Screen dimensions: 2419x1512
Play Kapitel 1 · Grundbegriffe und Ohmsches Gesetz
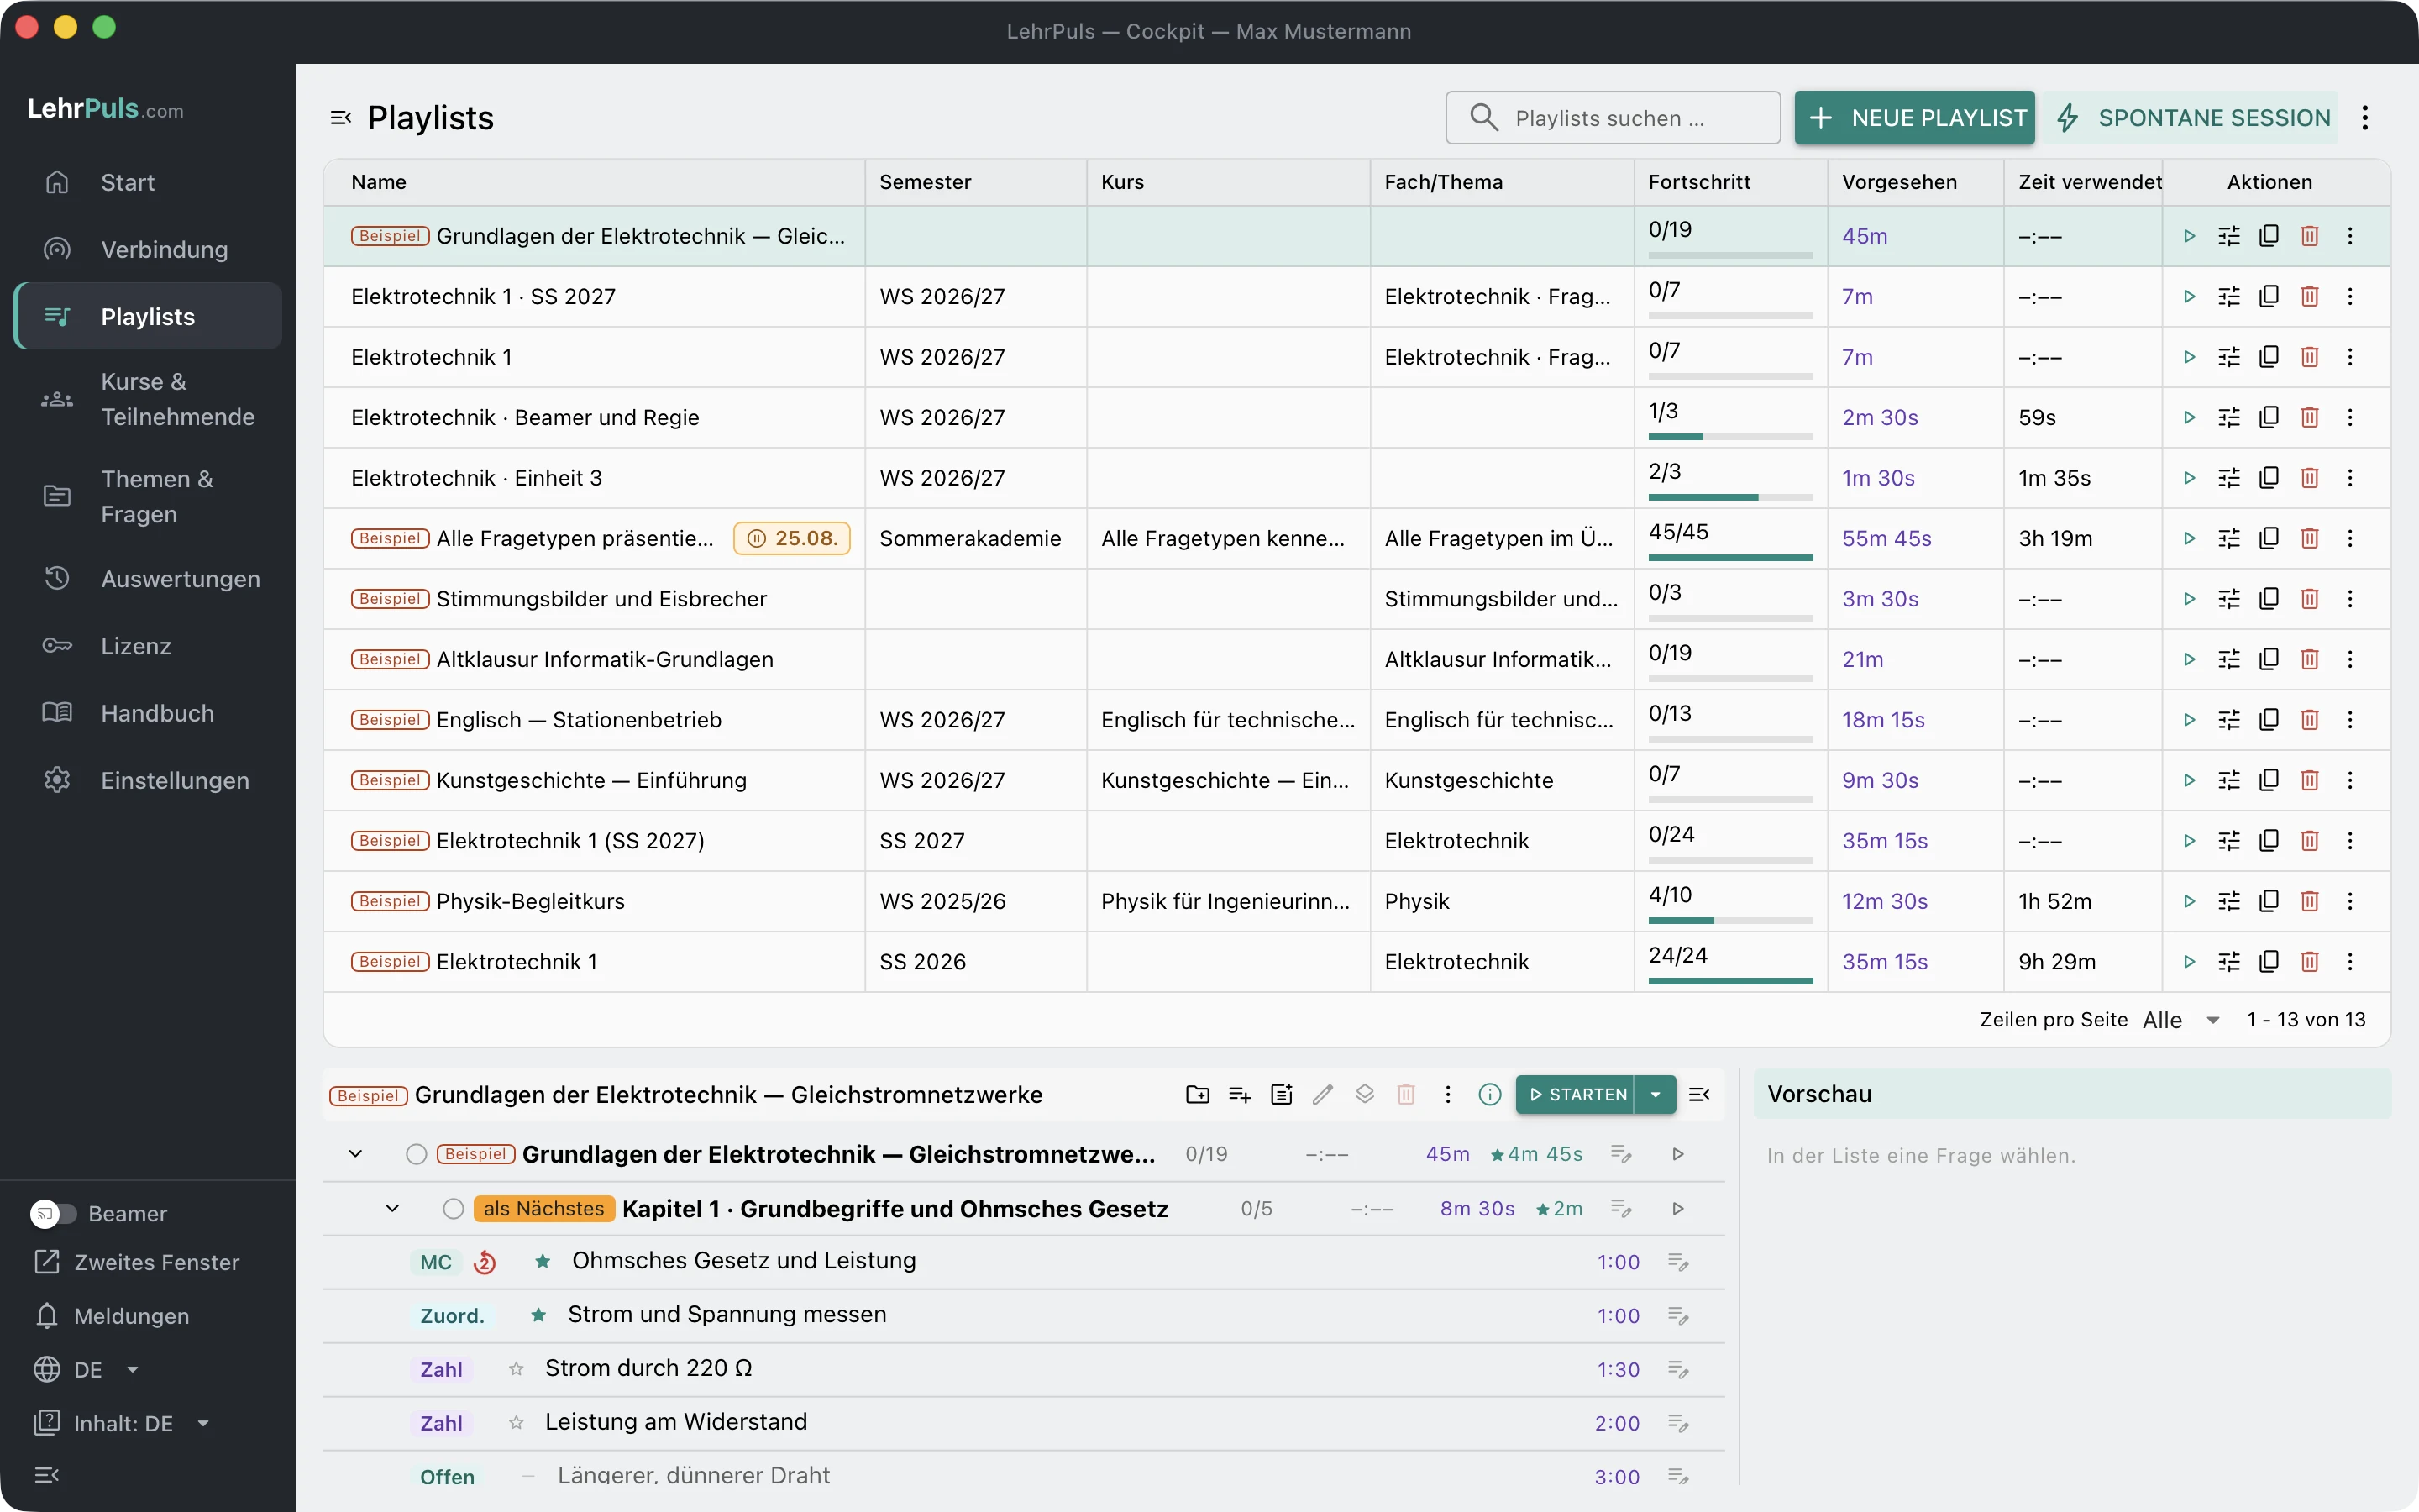click(1678, 1209)
